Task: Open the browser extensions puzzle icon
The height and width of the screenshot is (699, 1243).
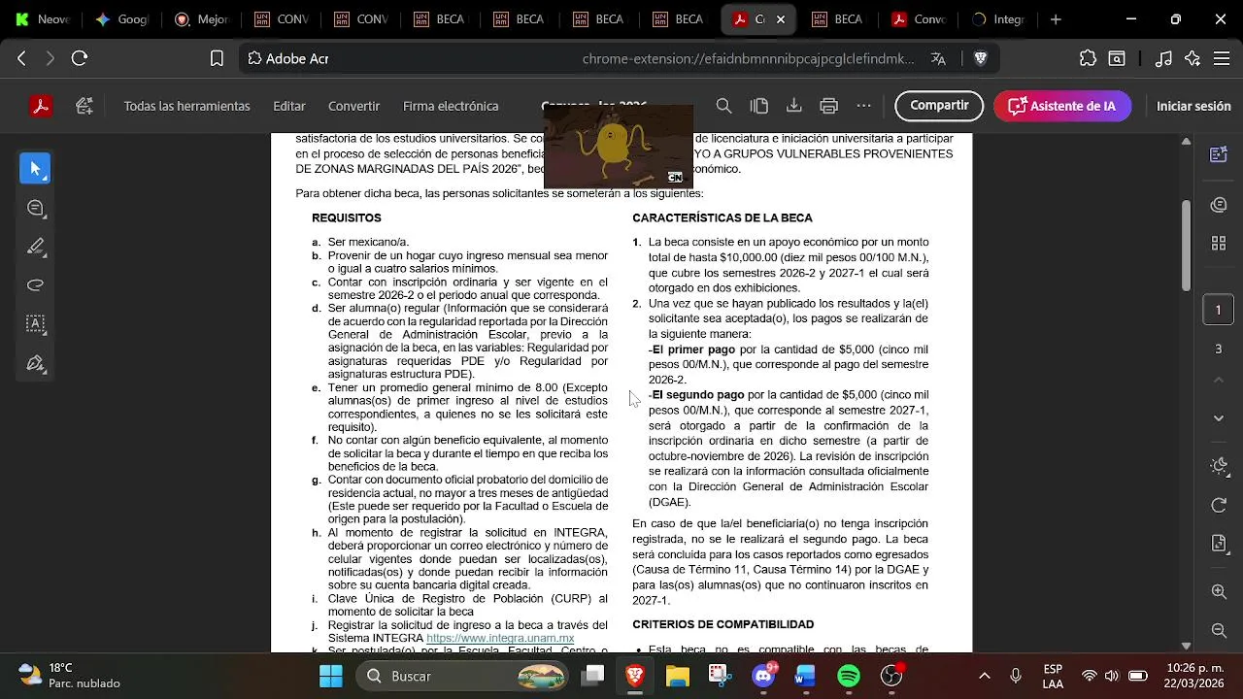Action: 1088,58
